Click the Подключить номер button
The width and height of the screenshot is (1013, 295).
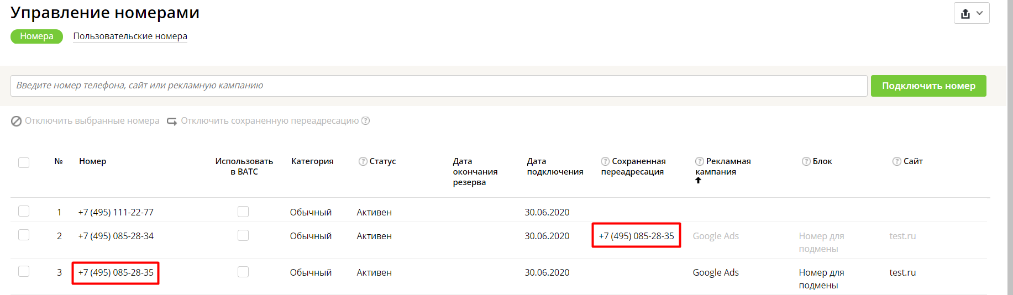[x=928, y=86]
